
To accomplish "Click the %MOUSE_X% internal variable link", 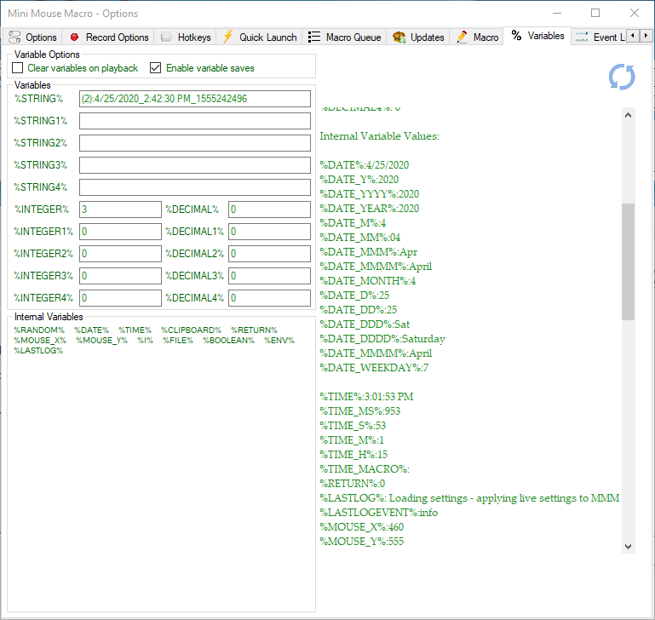I will point(40,341).
